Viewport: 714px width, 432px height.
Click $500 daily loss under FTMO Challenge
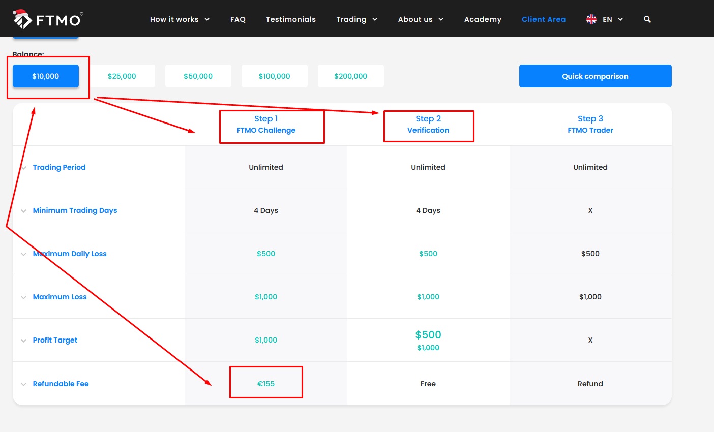click(x=266, y=254)
